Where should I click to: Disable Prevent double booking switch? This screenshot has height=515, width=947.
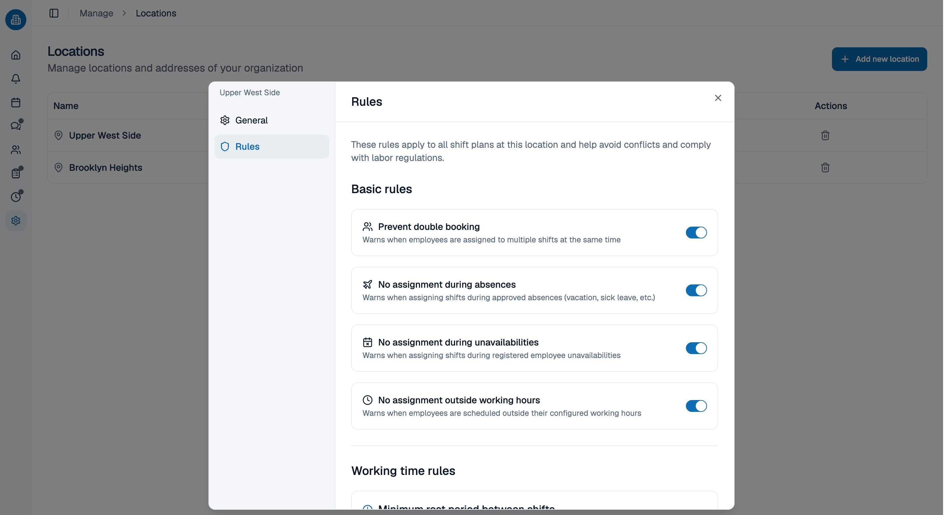(x=696, y=233)
